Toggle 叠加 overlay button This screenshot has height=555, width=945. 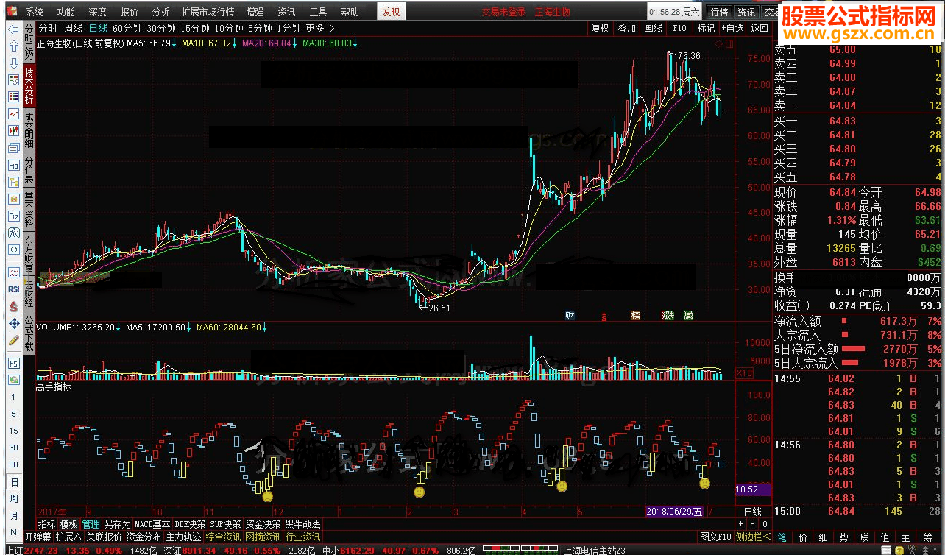click(x=626, y=28)
